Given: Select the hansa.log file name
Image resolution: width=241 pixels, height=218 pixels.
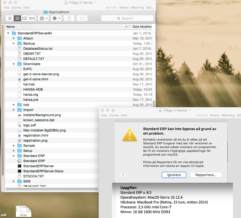Looking at the screenshot, I should pyautogui.click(x=31, y=94).
